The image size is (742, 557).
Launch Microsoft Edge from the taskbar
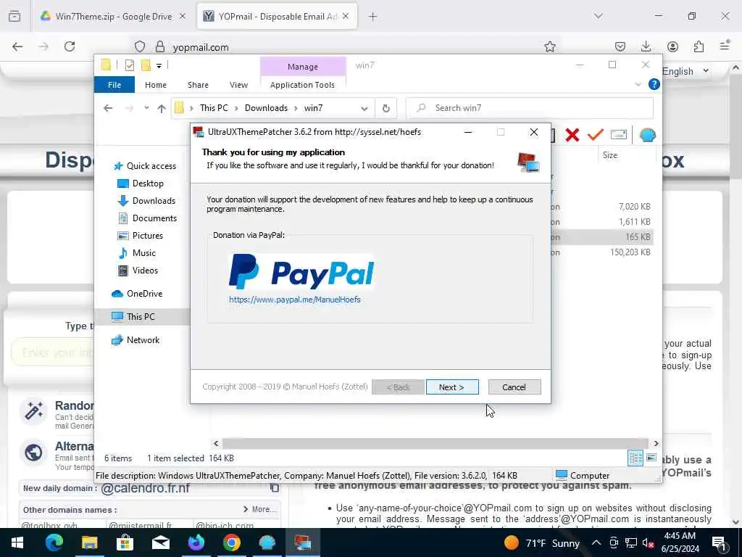(x=54, y=542)
